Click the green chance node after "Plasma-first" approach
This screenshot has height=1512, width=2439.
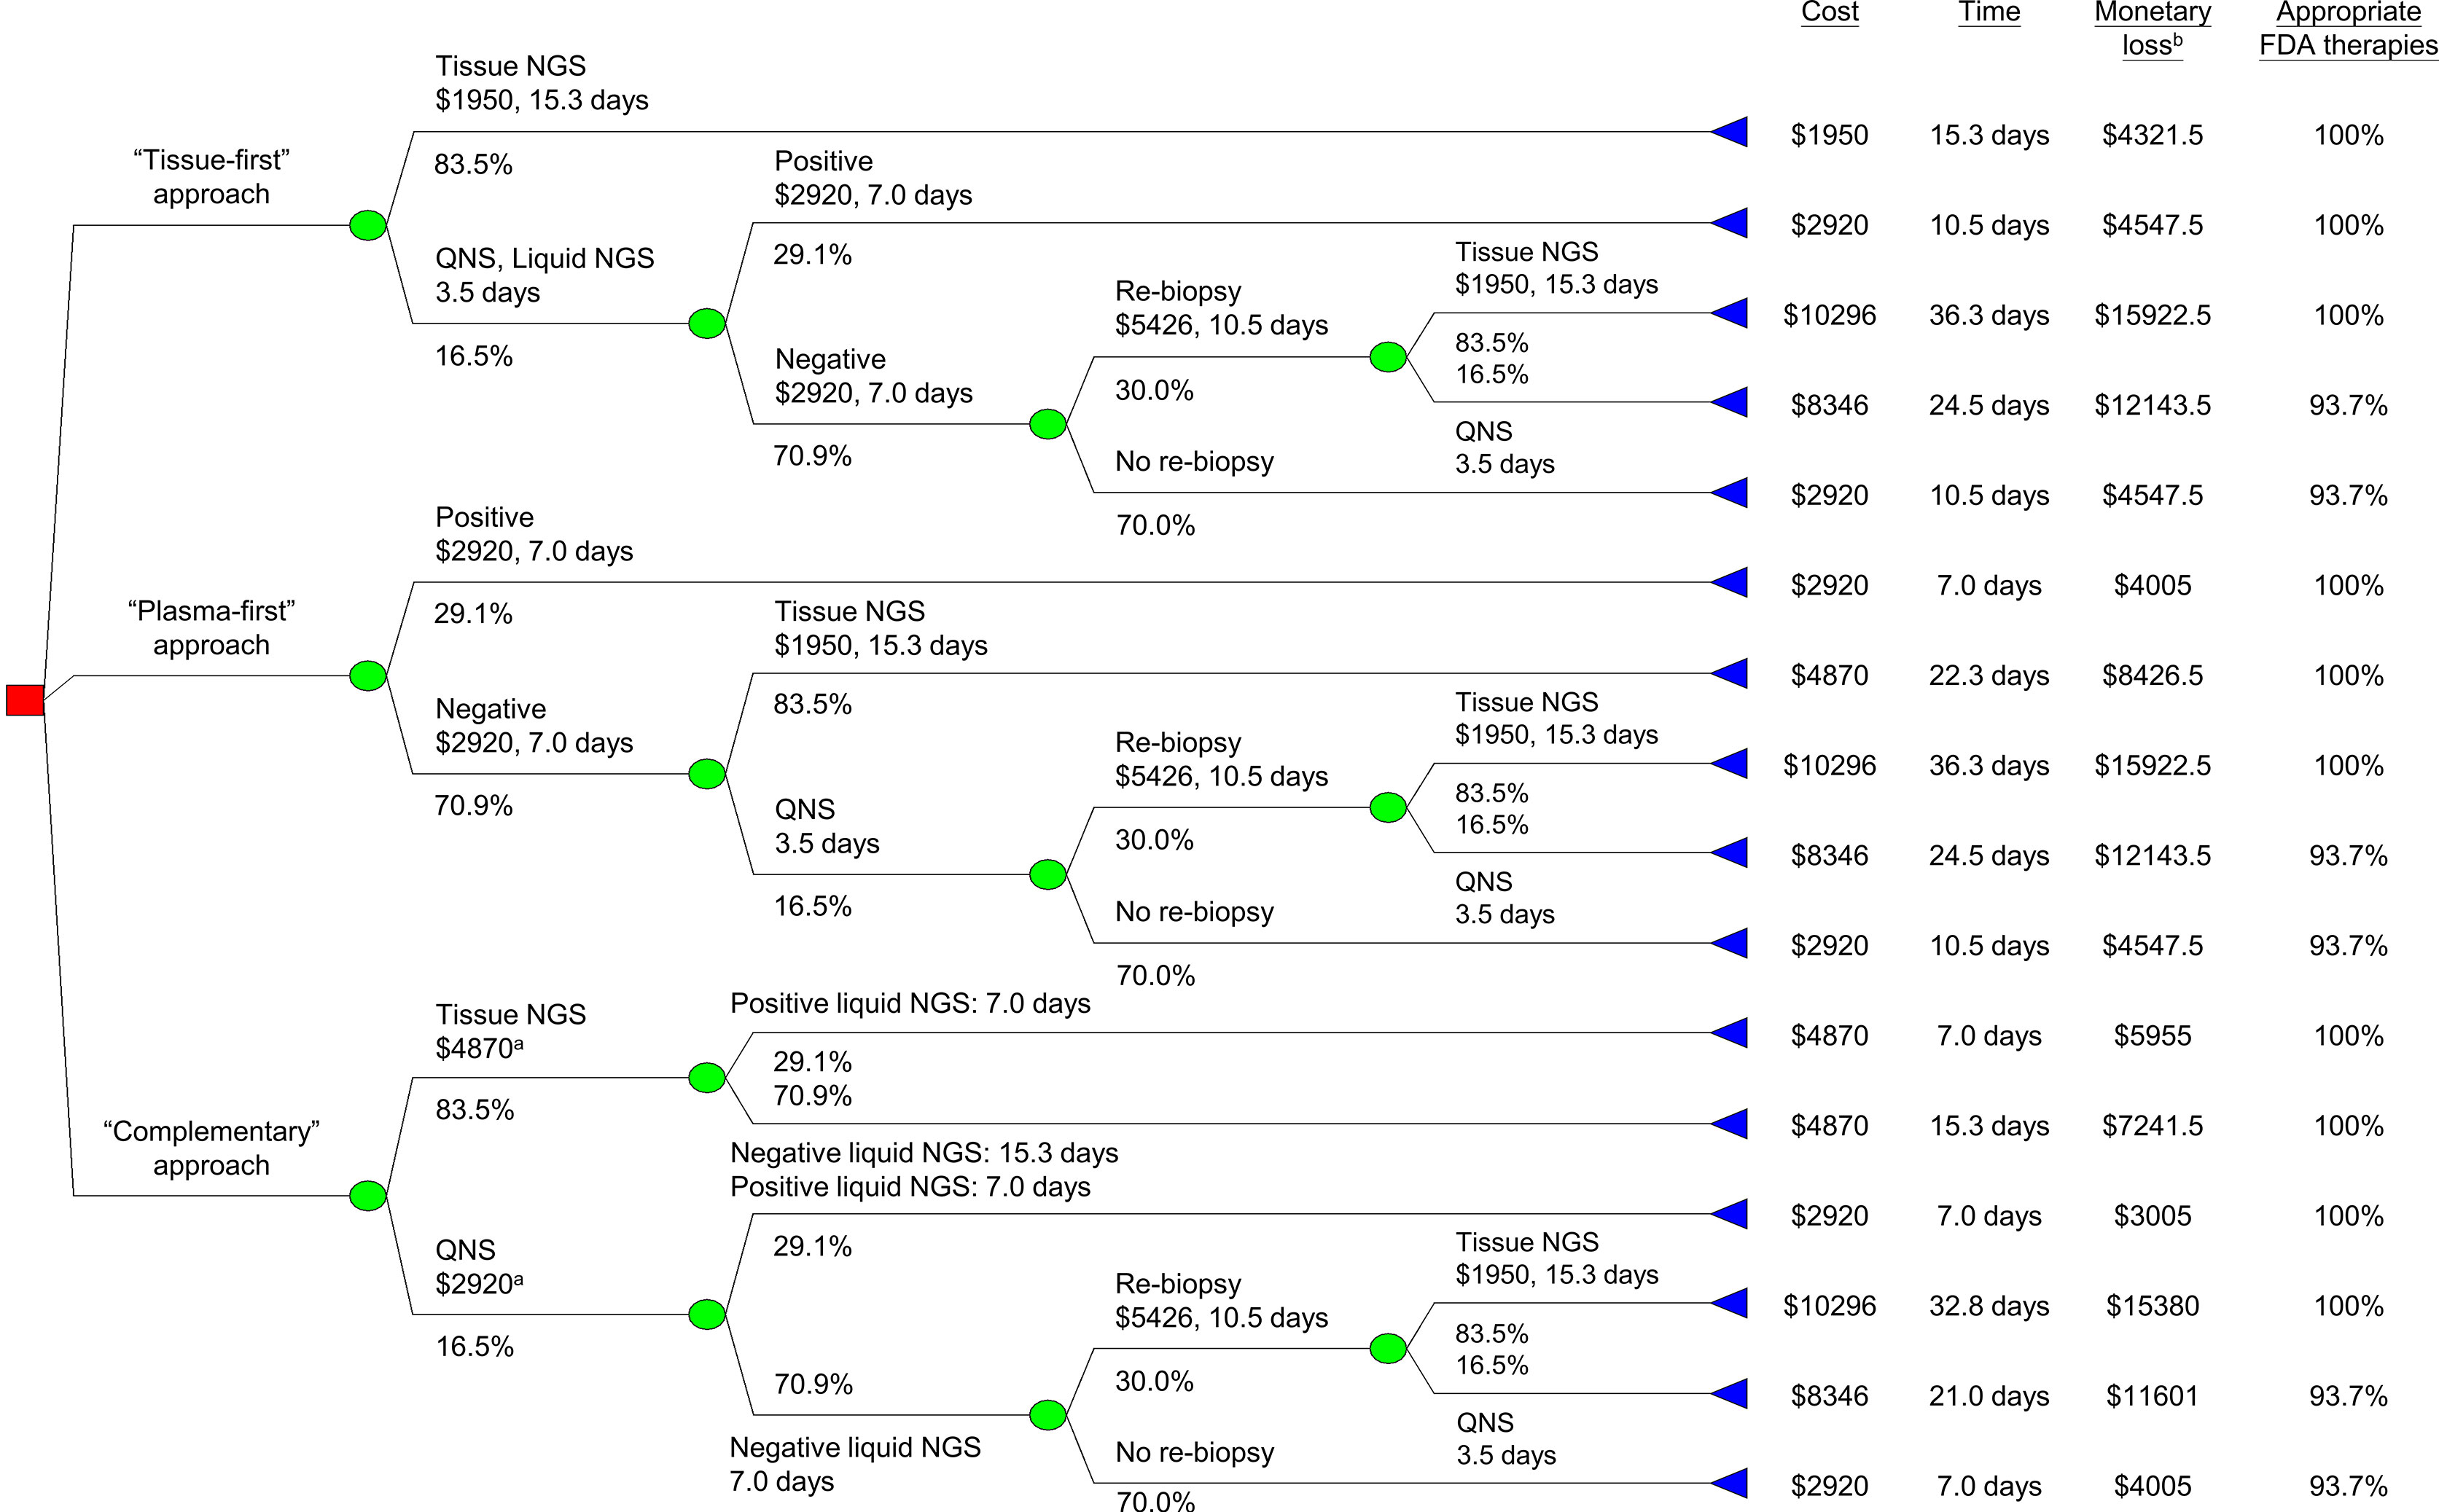point(367,675)
